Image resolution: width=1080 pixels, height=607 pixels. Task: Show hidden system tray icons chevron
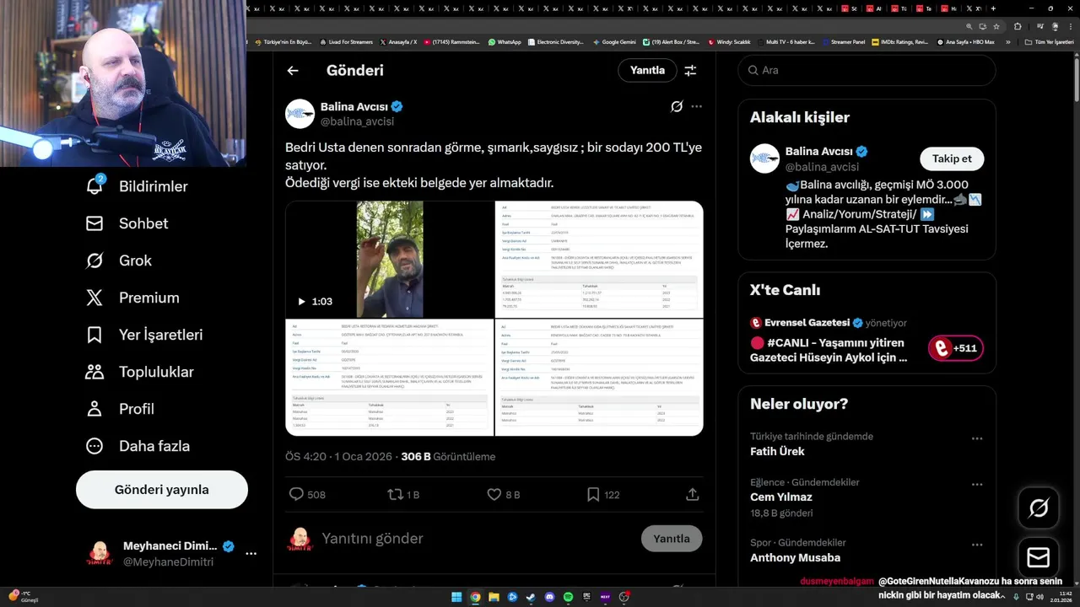pyautogui.click(x=1003, y=597)
